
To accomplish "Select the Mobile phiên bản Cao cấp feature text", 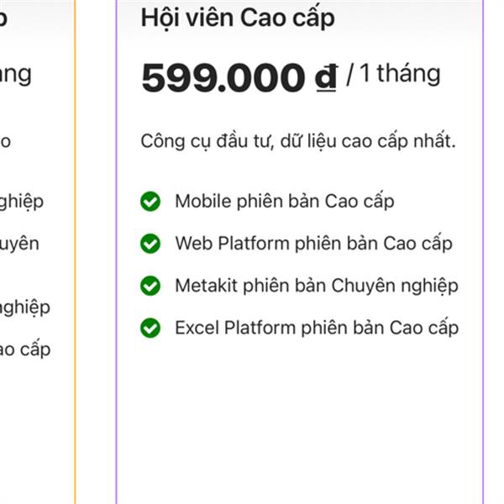I will [285, 202].
